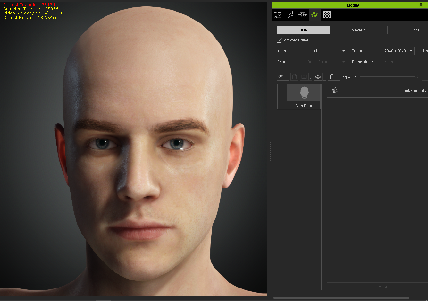Click the Project Triangle statistic text
Viewport: 428px width, 301px height.
click(x=29, y=5)
